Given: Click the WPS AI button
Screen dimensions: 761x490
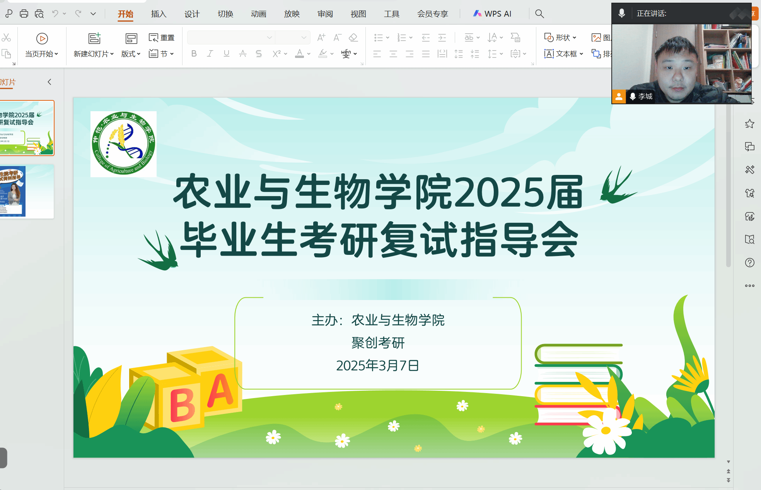Looking at the screenshot, I should [x=492, y=14].
